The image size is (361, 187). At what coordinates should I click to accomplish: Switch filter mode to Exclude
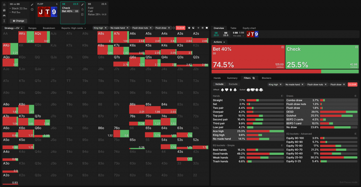coord(233,84)
